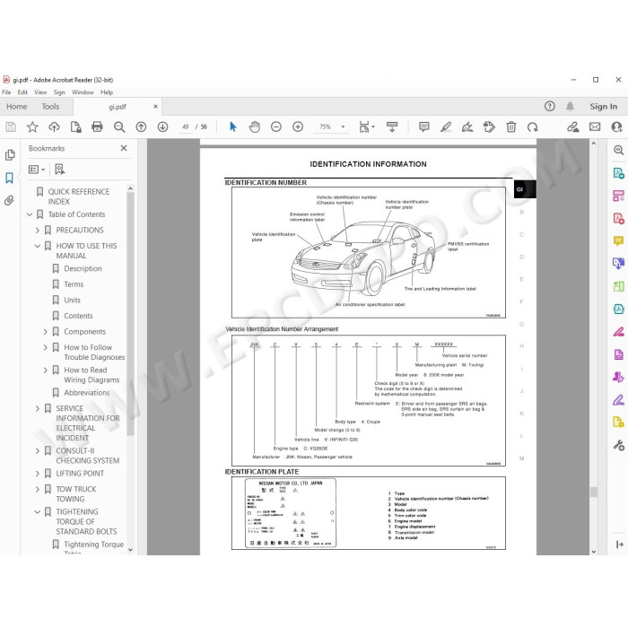
Task: Expand Components bookmark
Action: [x=45, y=332]
